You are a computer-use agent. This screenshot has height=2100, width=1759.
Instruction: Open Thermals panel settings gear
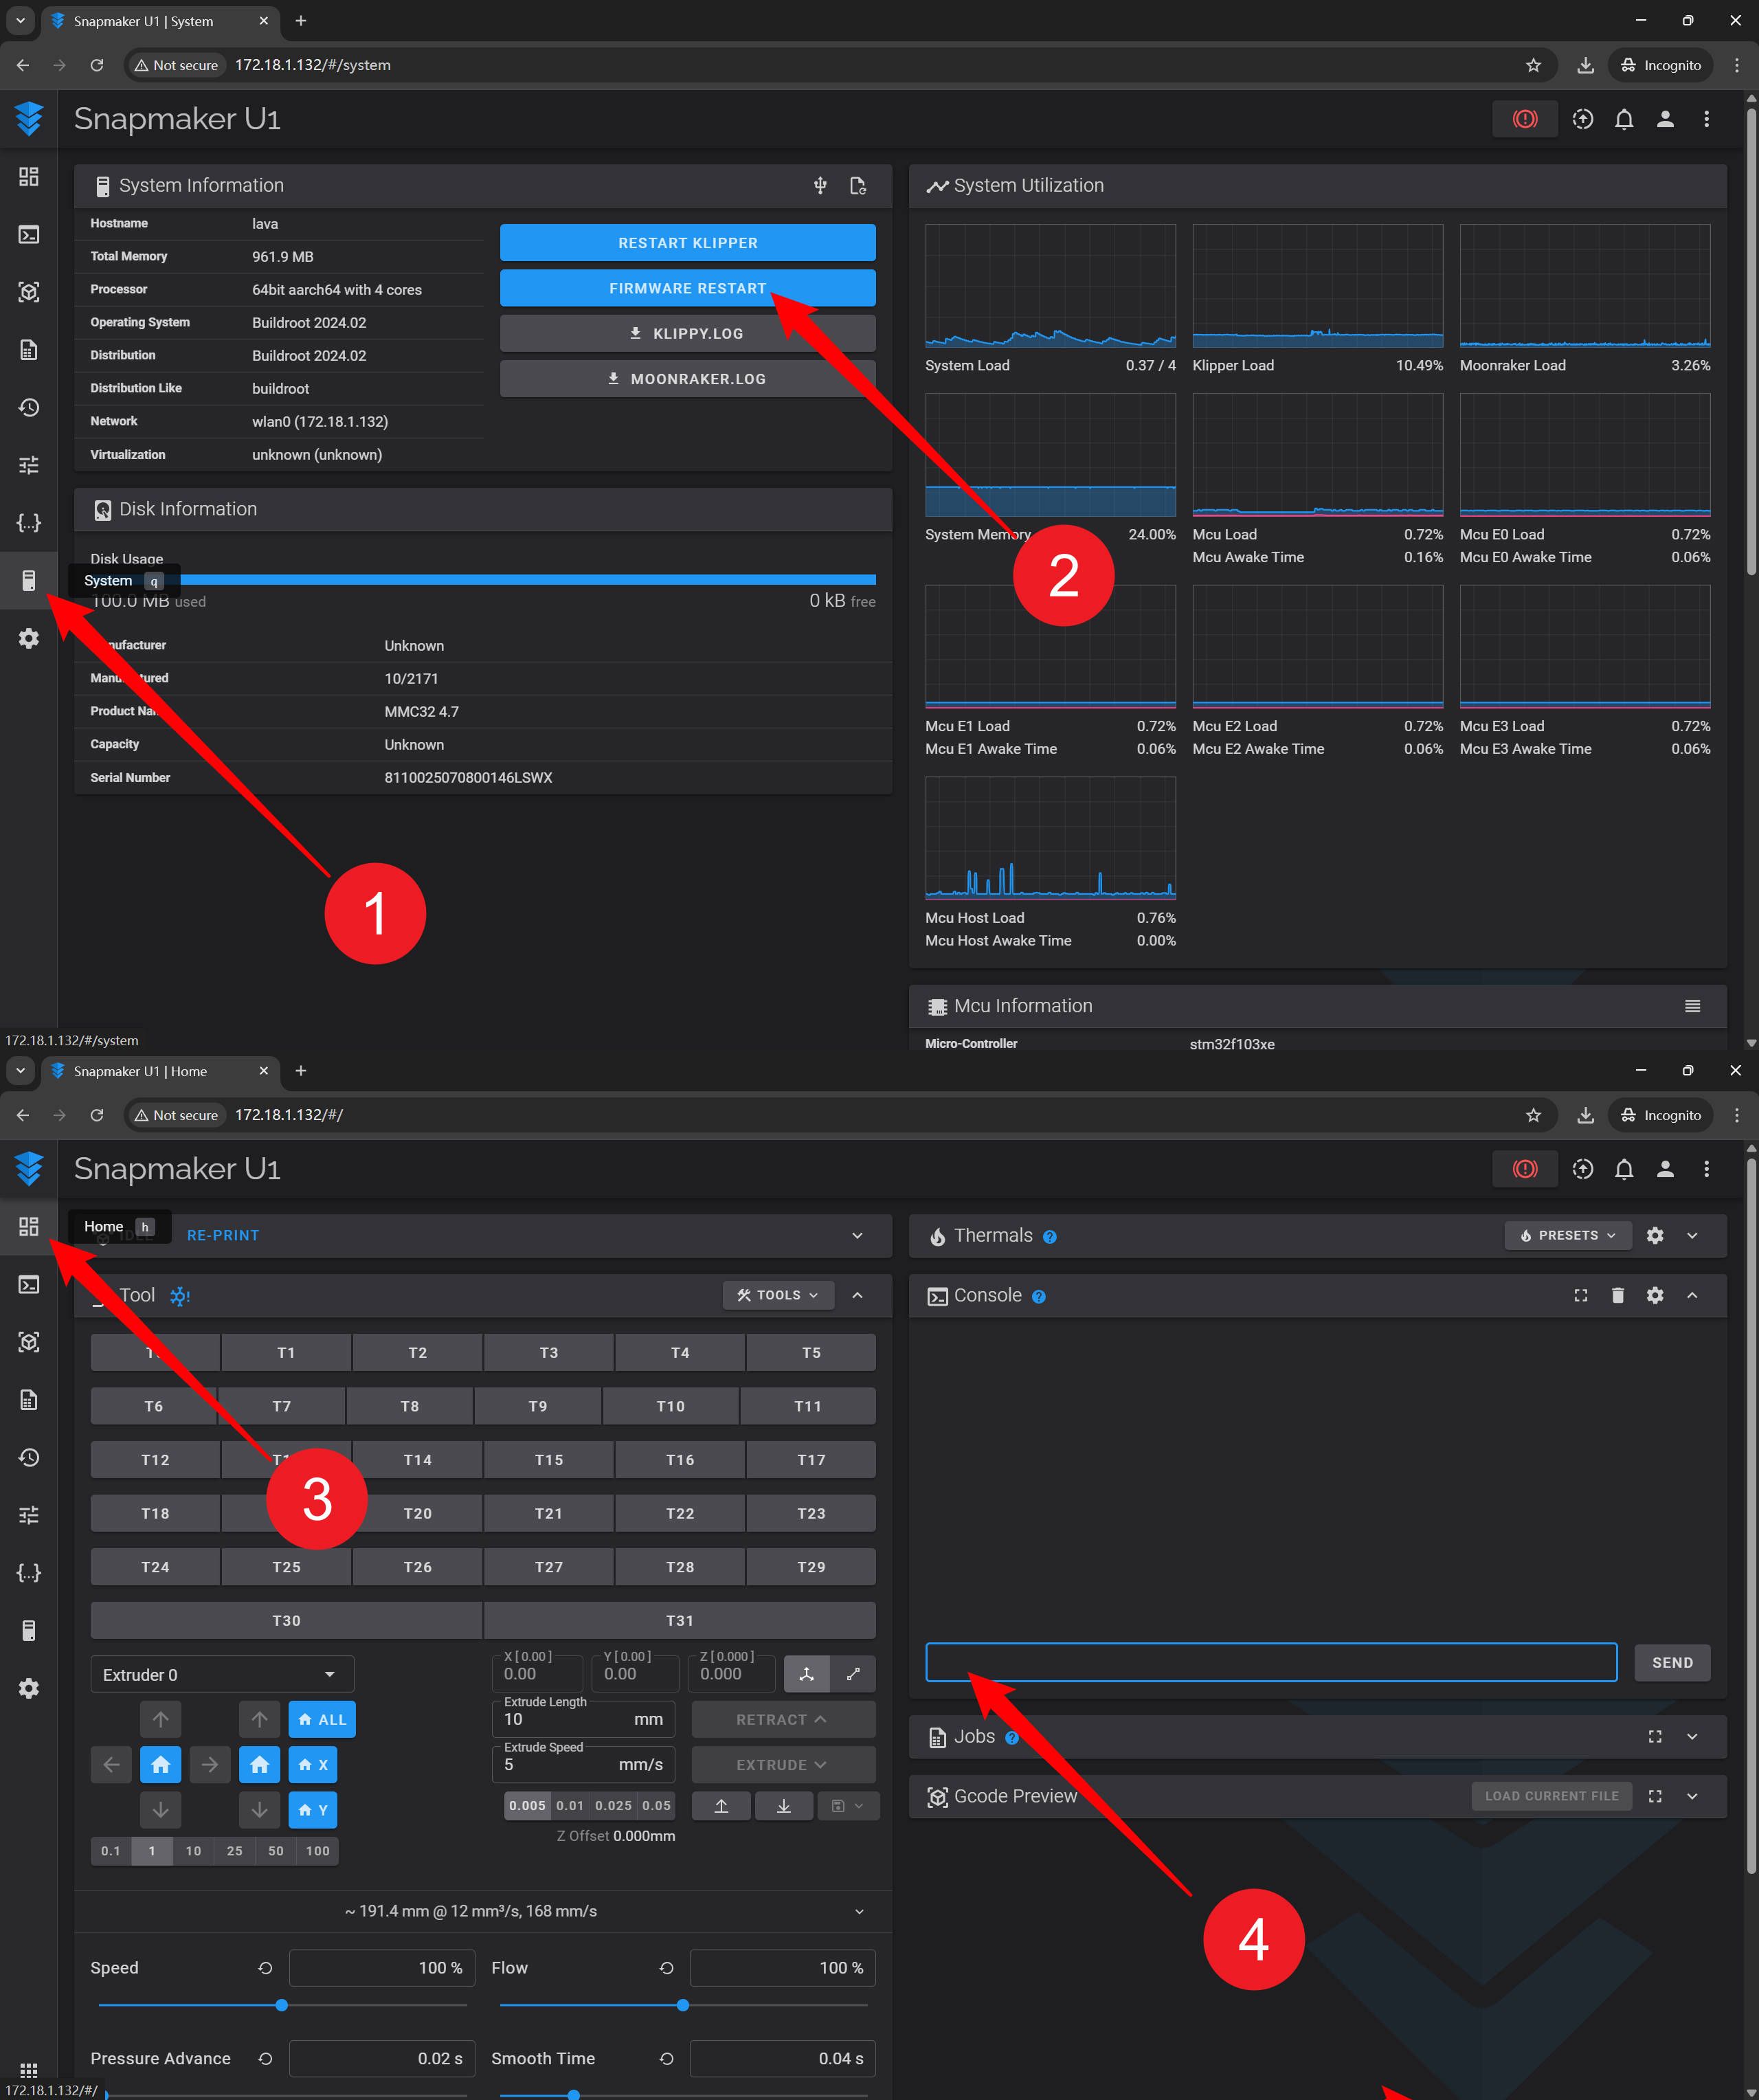1654,1235
